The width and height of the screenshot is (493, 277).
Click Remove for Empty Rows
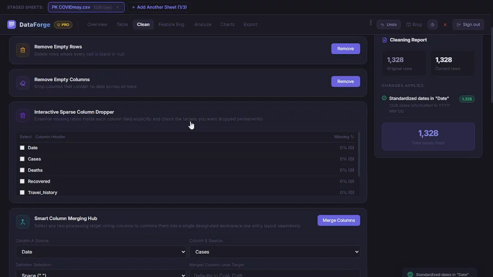345,49
